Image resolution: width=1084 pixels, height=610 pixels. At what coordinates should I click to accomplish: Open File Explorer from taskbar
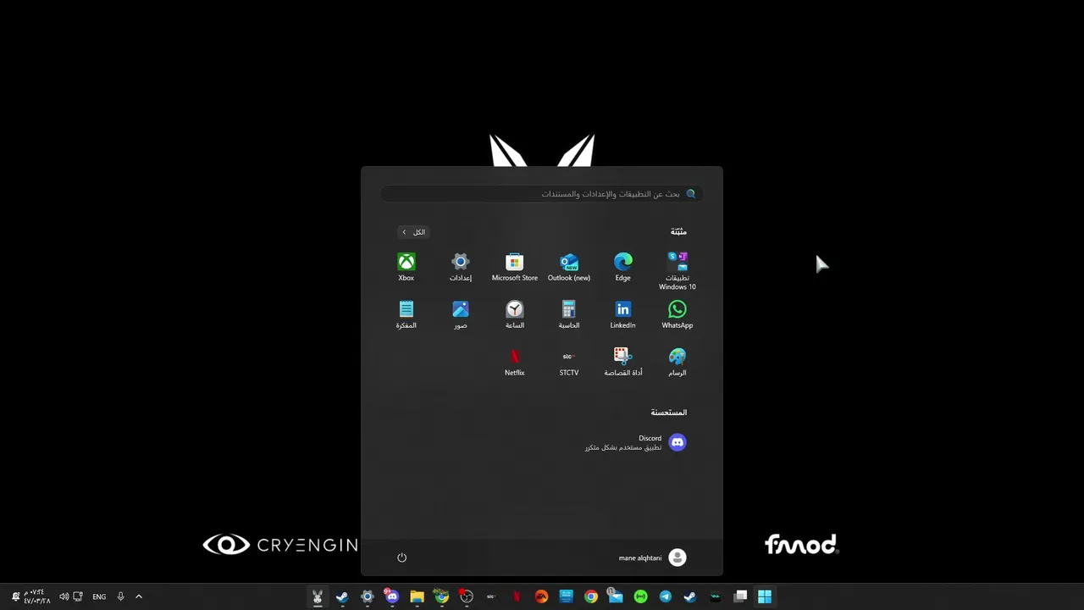pyautogui.click(x=417, y=596)
